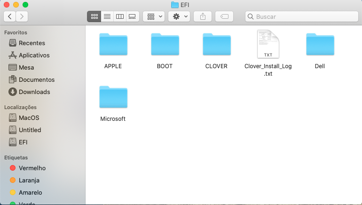
Task: Select the EFI volume in sidebar
Action: click(18, 142)
